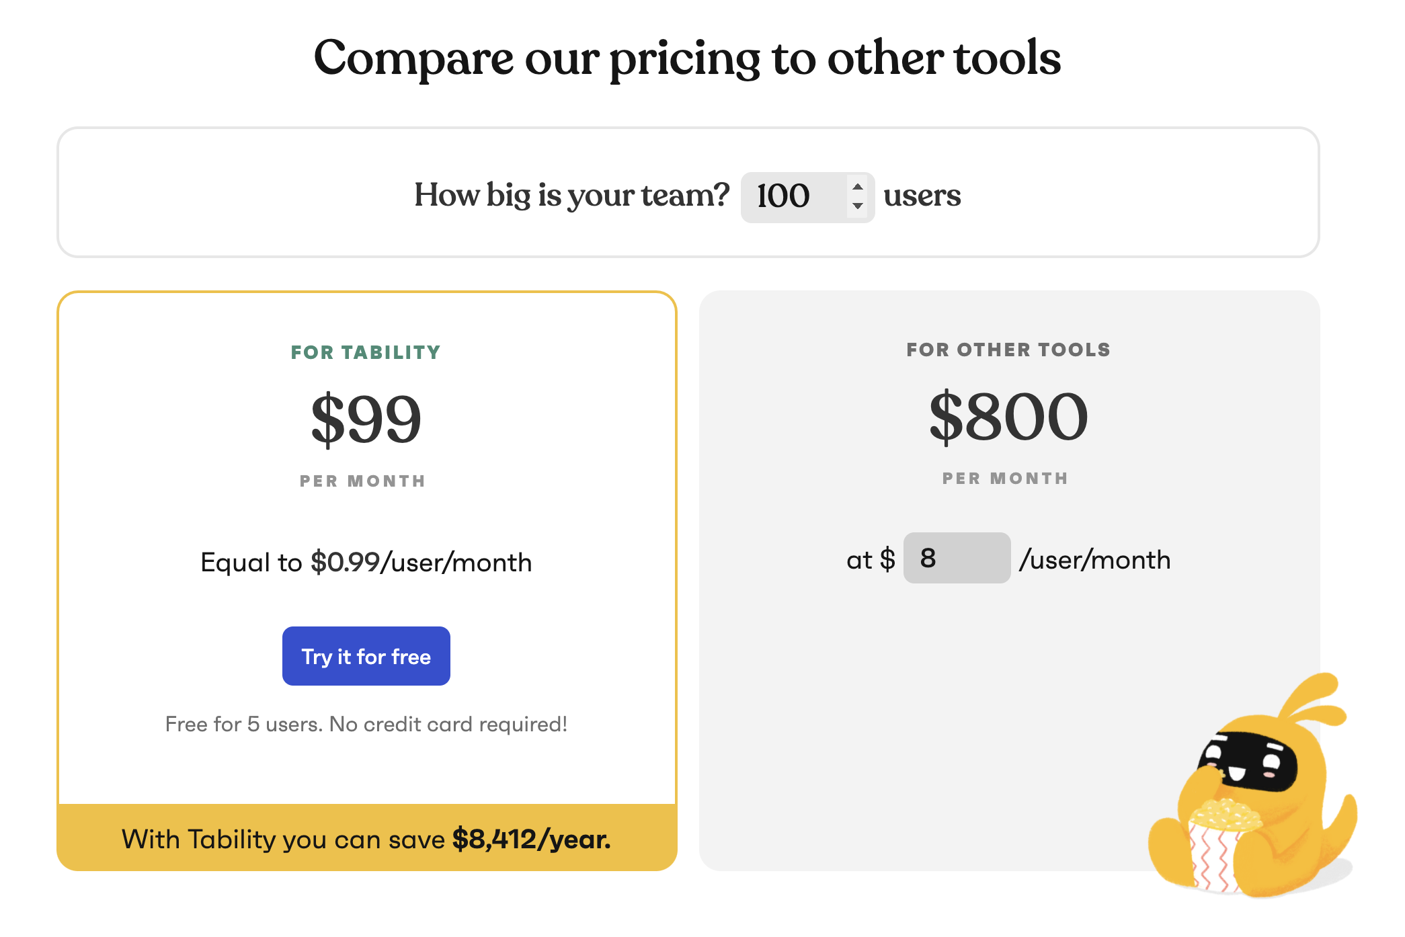Click the 'How big is your team?' label
Screen dimensions: 1405x937
[572, 196]
